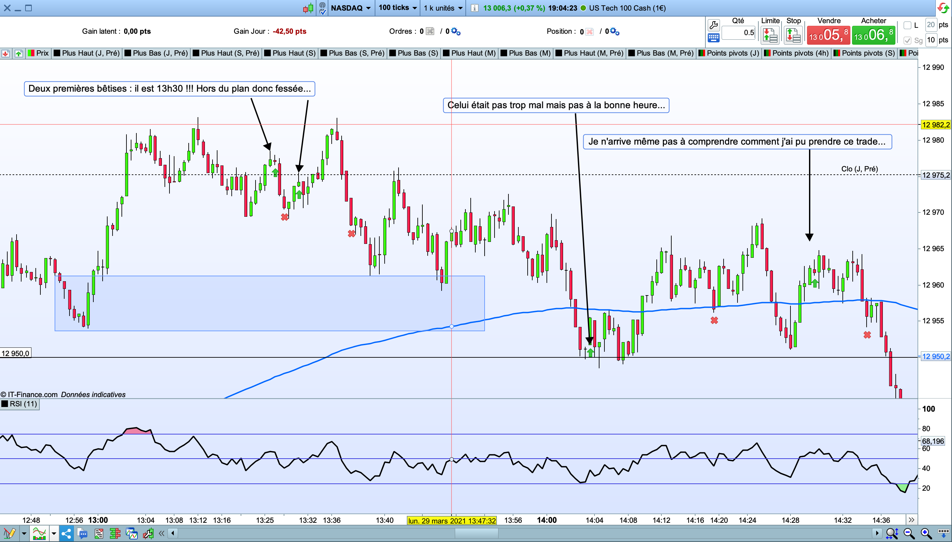952x542 pixels.
Task: Open the drawing tools pencil icon
Action: 9,533
